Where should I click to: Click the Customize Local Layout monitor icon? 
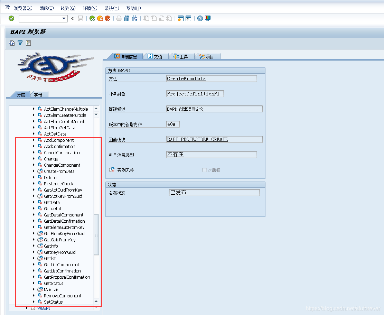pyautogui.click(x=208, y=18)
